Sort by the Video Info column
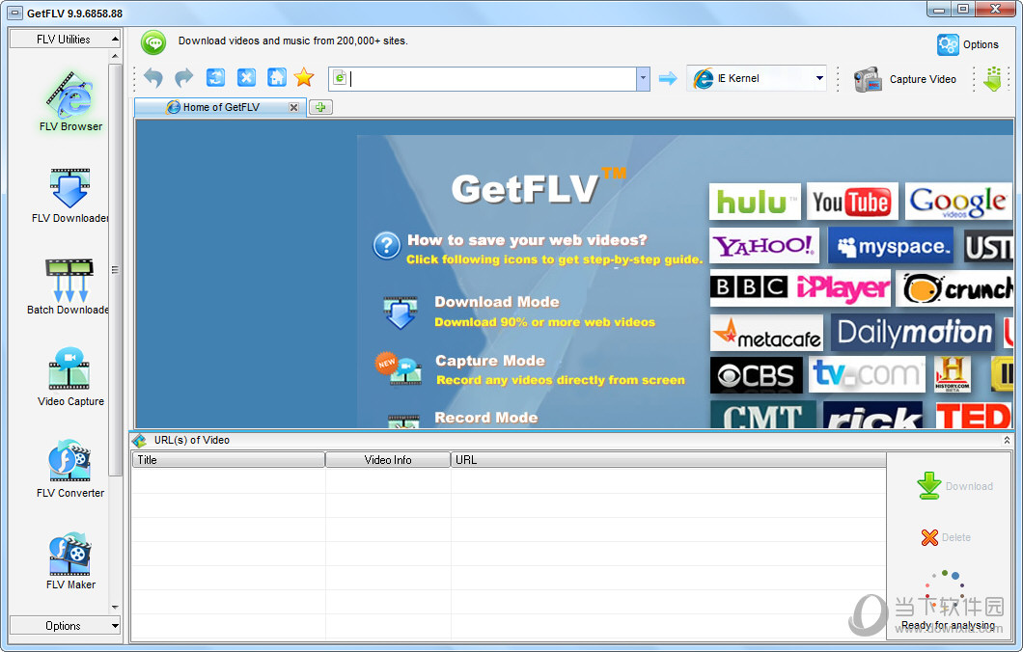Screen dimensions: 1023x652 coord(388,460)
